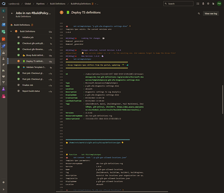
Task: Open Build Definitions breadcrumb link
Action: pos(58,4)
